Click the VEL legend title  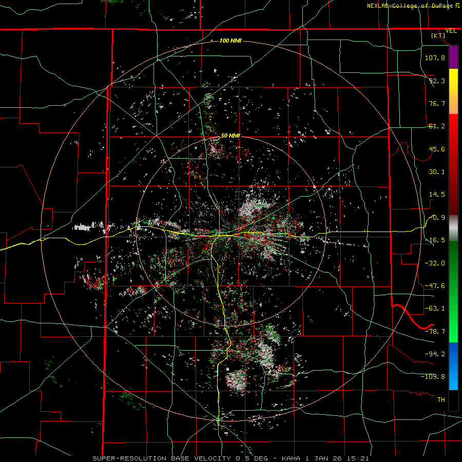(451, 31)
